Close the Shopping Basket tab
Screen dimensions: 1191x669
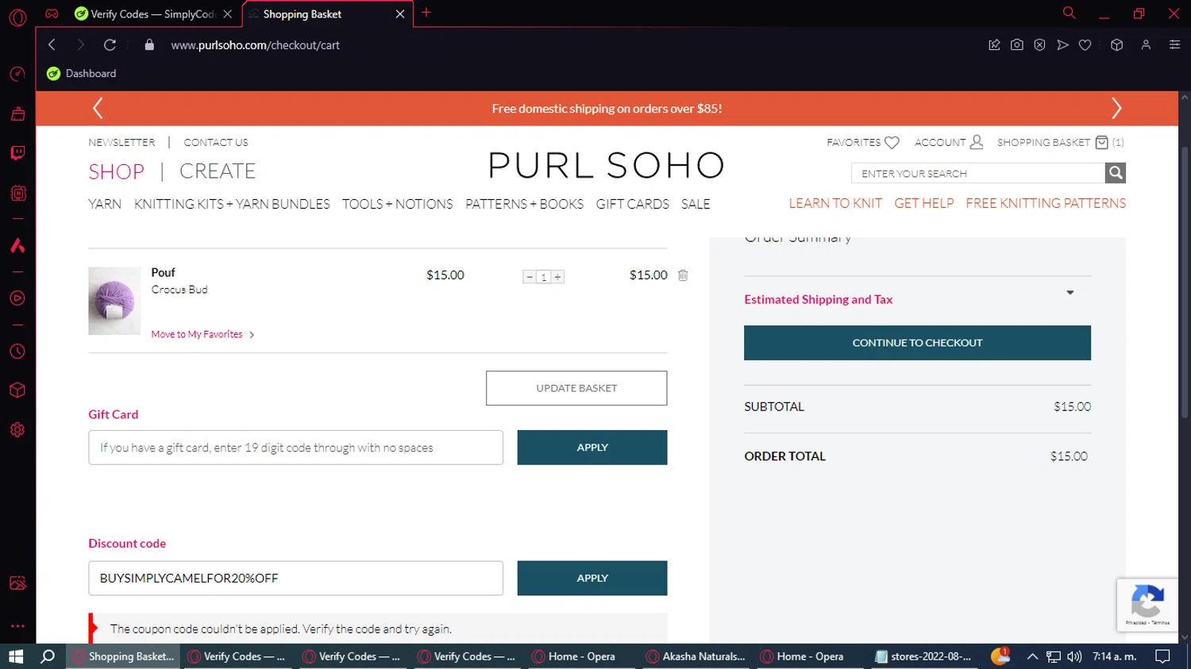399,14
